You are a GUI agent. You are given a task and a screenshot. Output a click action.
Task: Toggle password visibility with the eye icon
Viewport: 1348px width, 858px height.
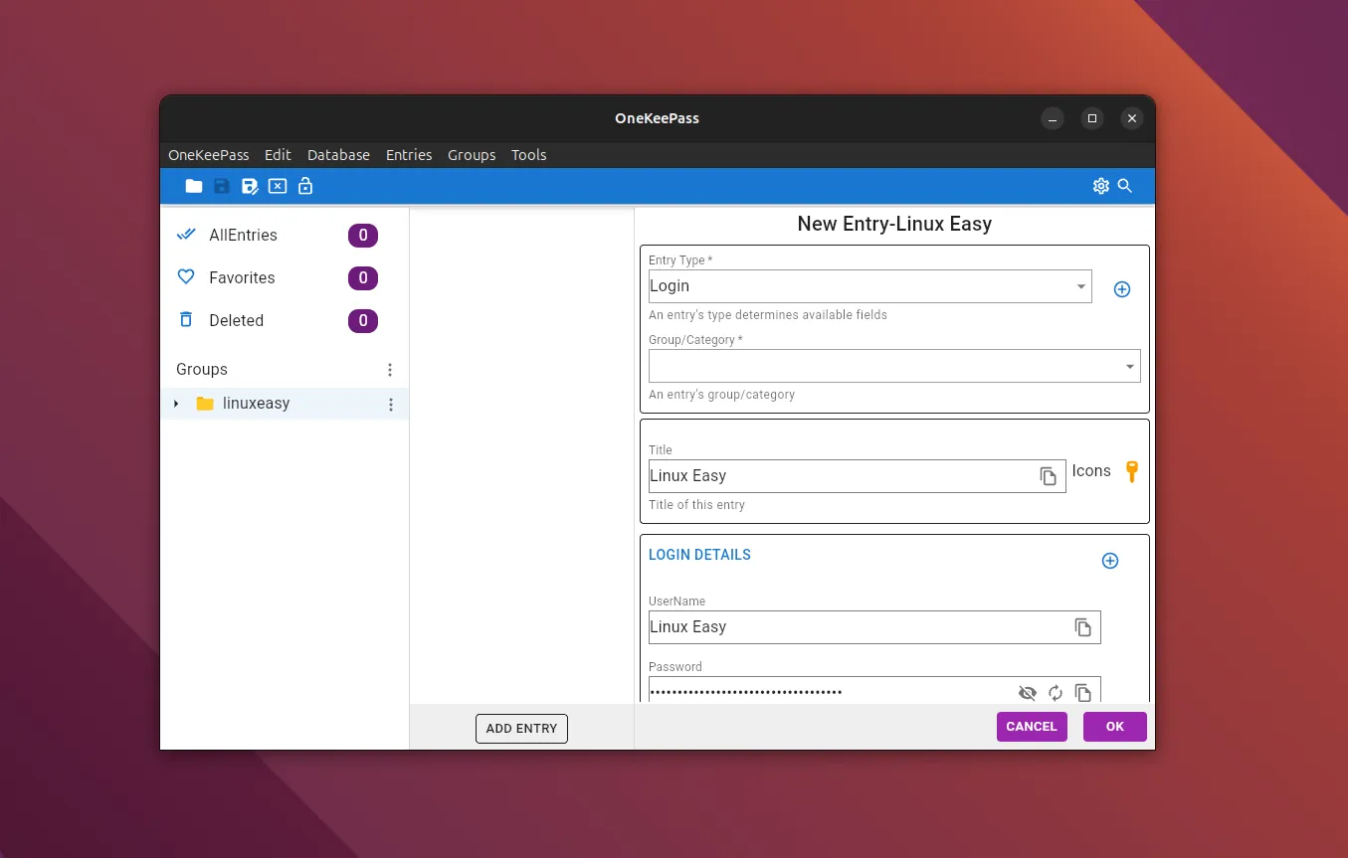click(1028, 693)
